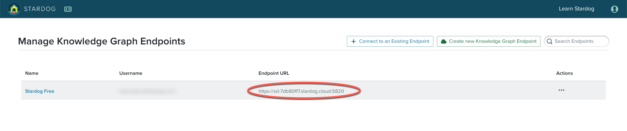Image resolution: width=627 pixels, height=131 pixels.
Task: Click the Stardog dog house logo
Action: (14, 9)
